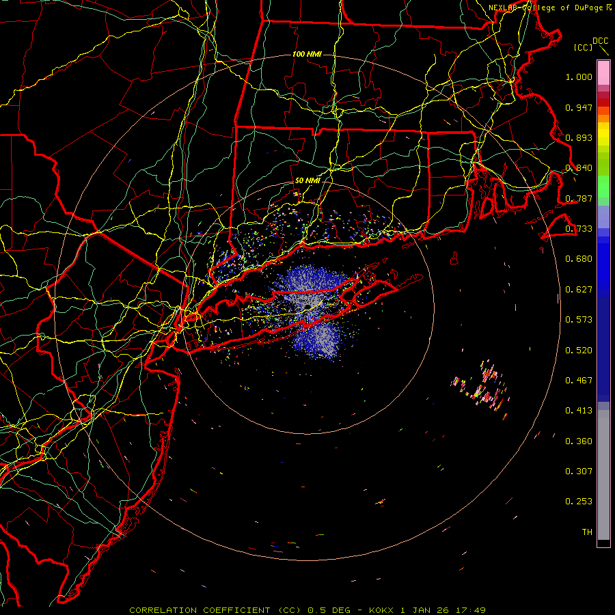Click the 0.360 legend value

click(x=579, y=441)
